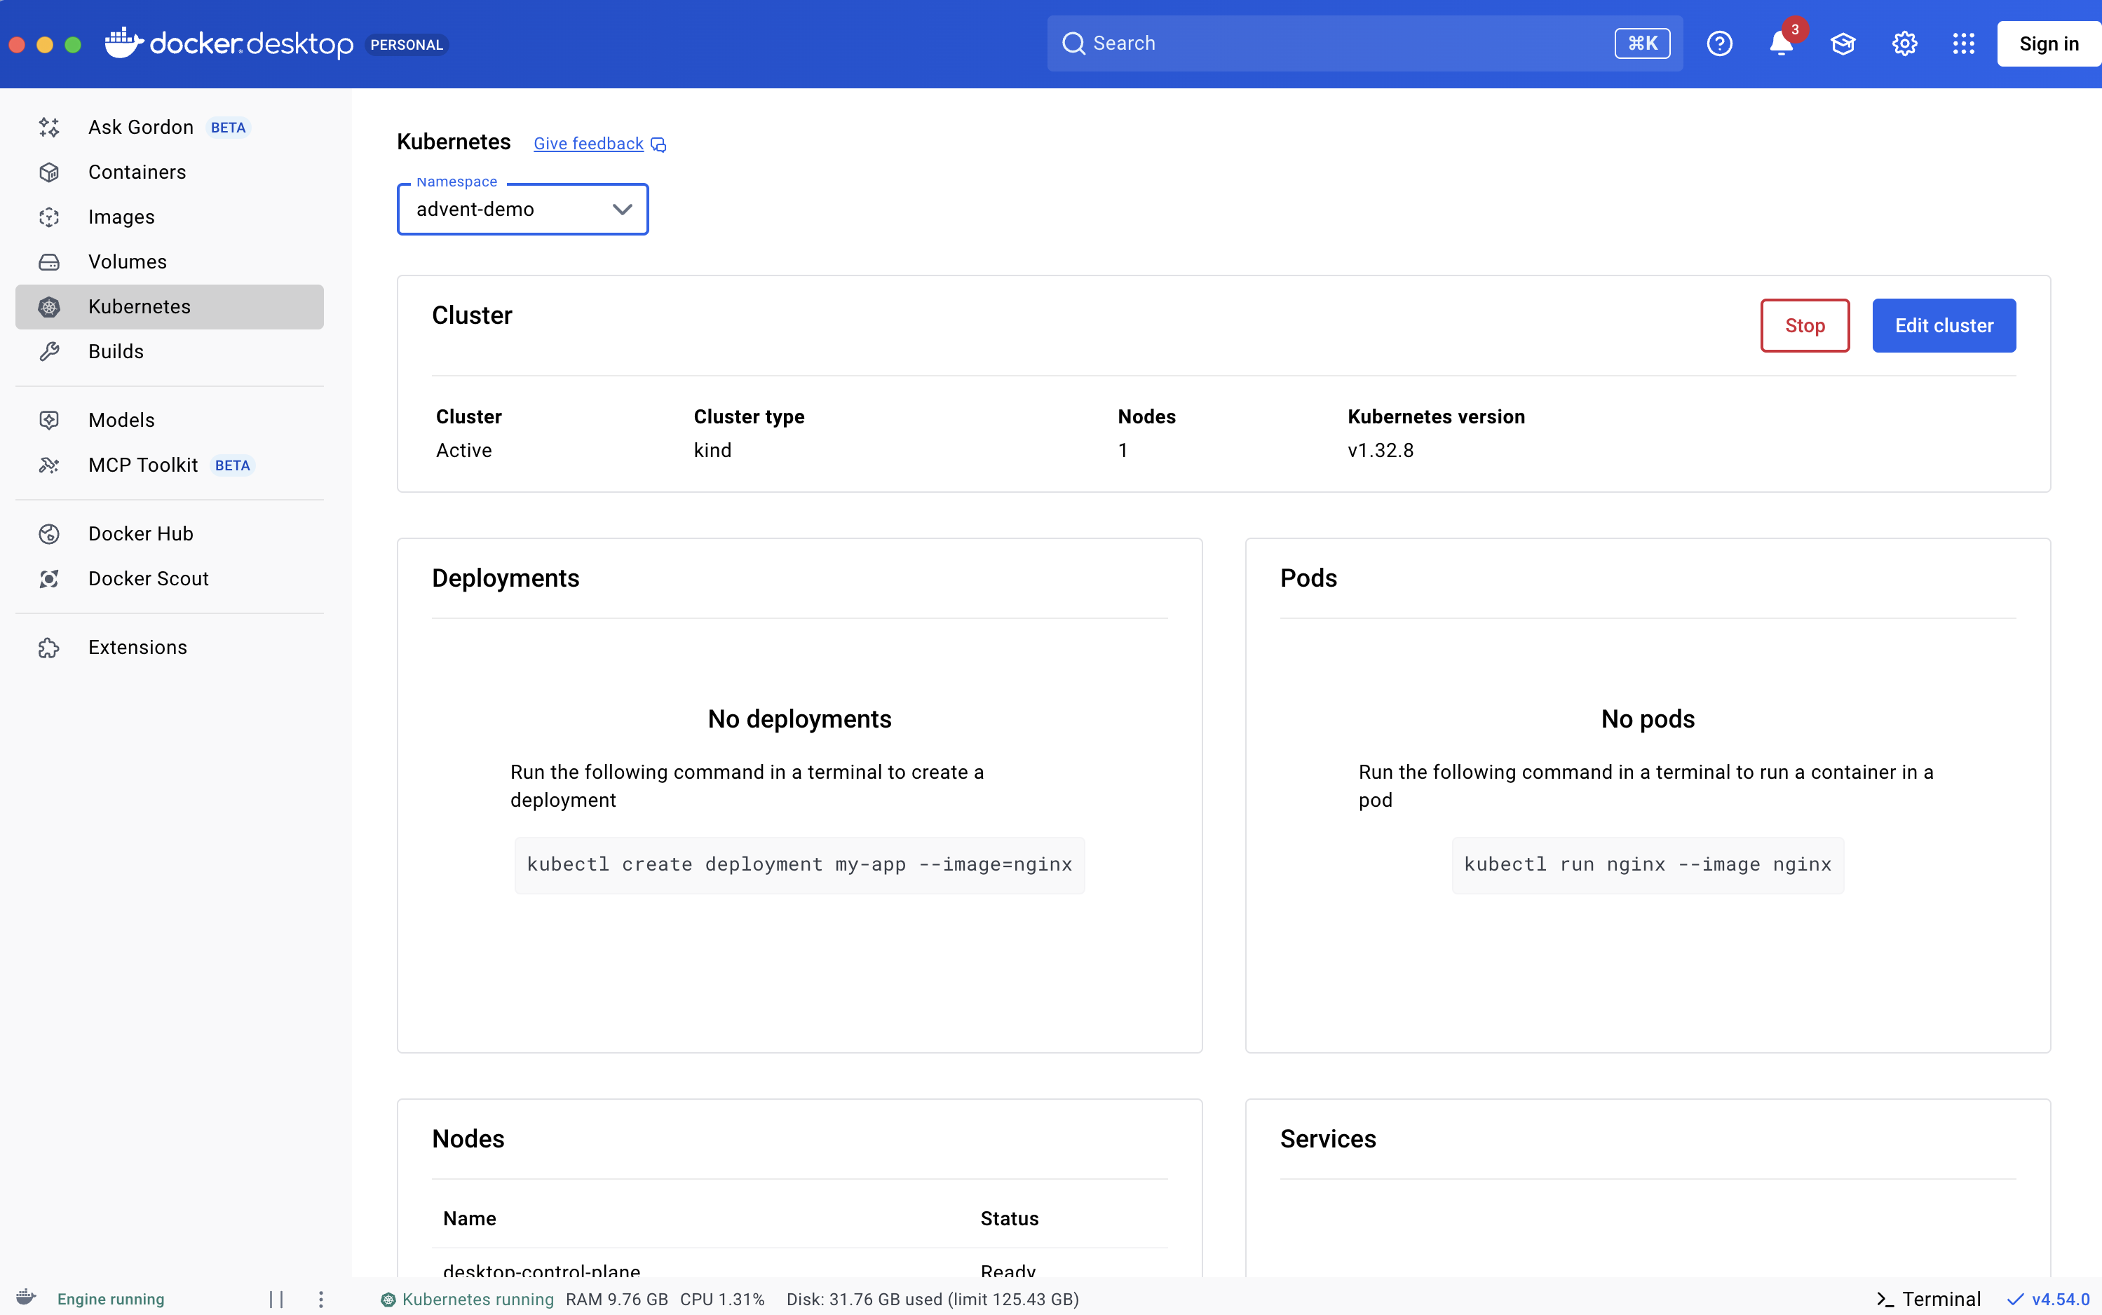Follow the Give feedback link
Screen dimensions: 2102x1315
pyautogui.click(x=588, y=144)
